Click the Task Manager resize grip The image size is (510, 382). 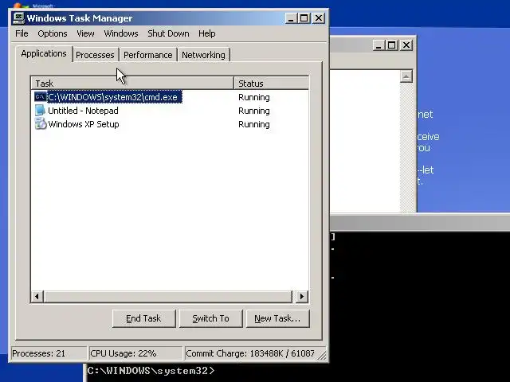click(x=322, y=356)
